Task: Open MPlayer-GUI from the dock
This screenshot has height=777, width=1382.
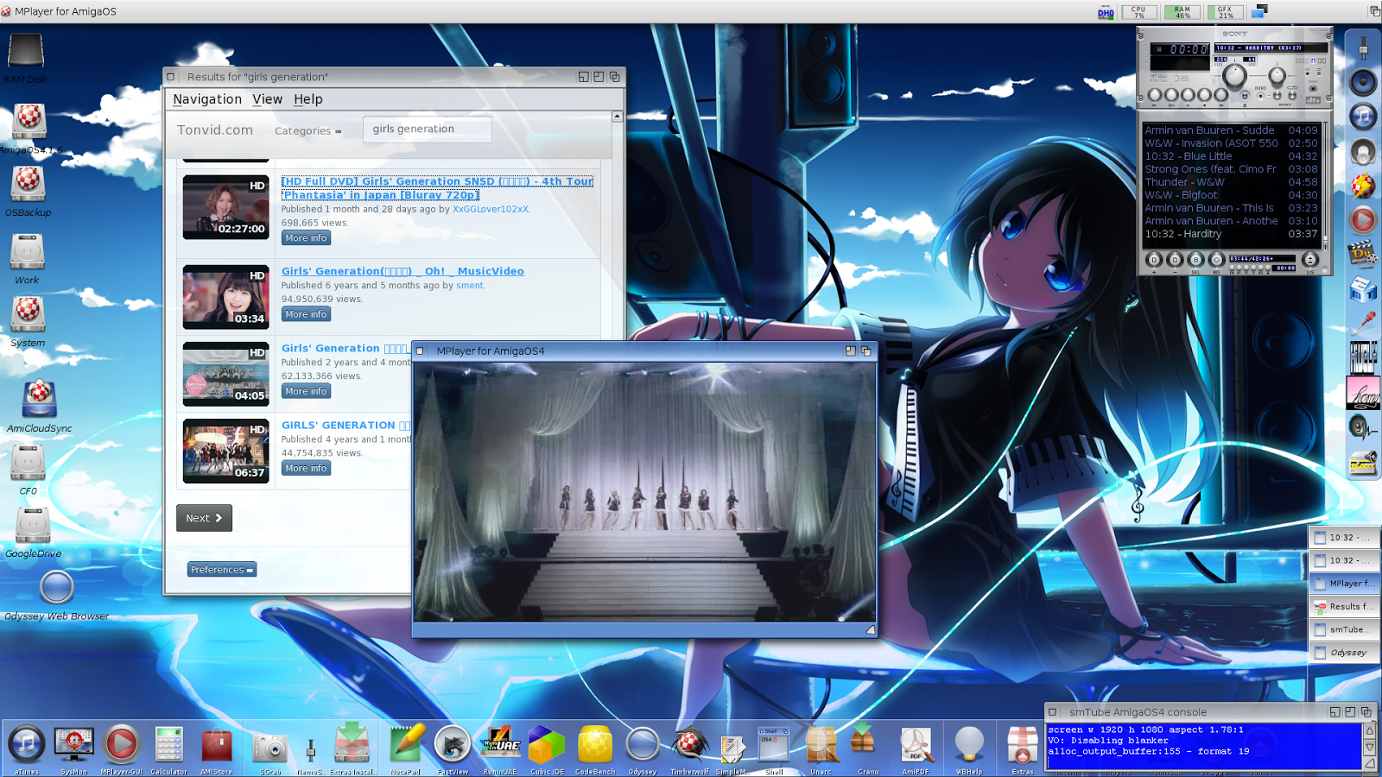Action: [121, 745]
